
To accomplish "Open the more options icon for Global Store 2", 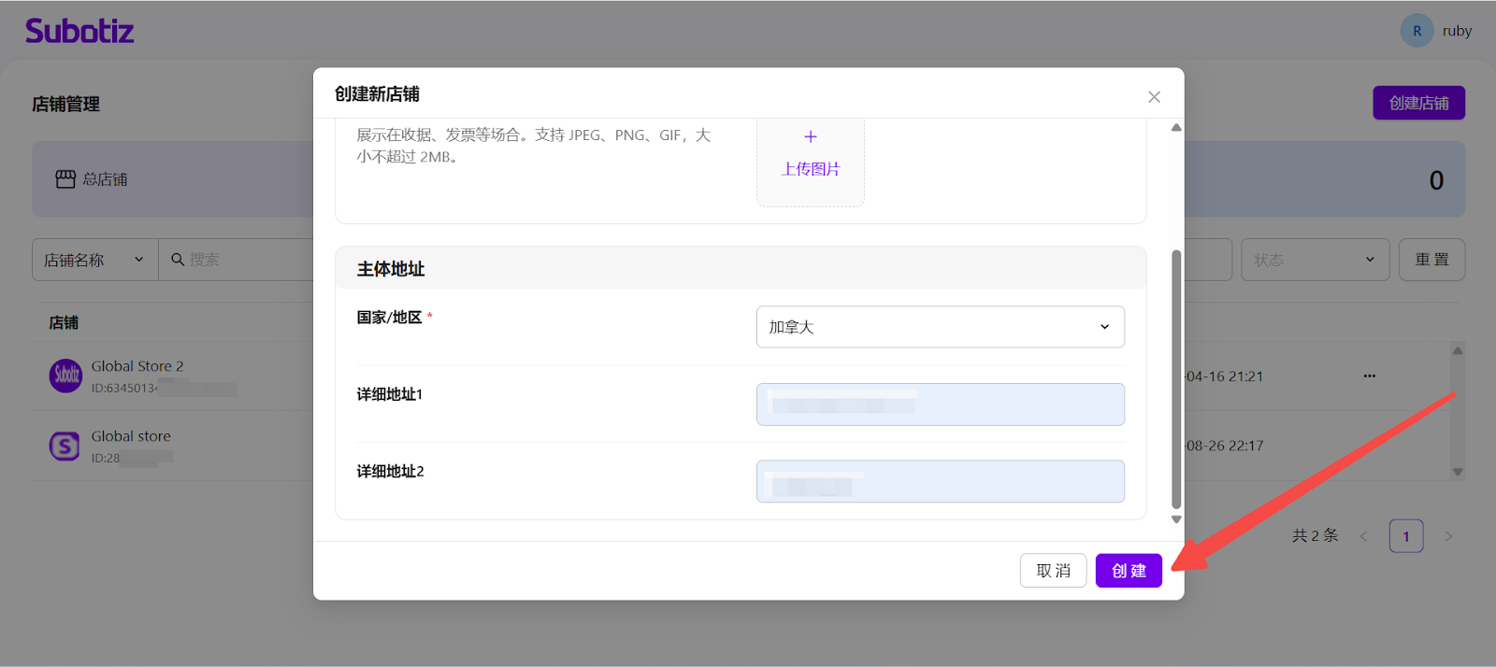I will [1369, 376].
